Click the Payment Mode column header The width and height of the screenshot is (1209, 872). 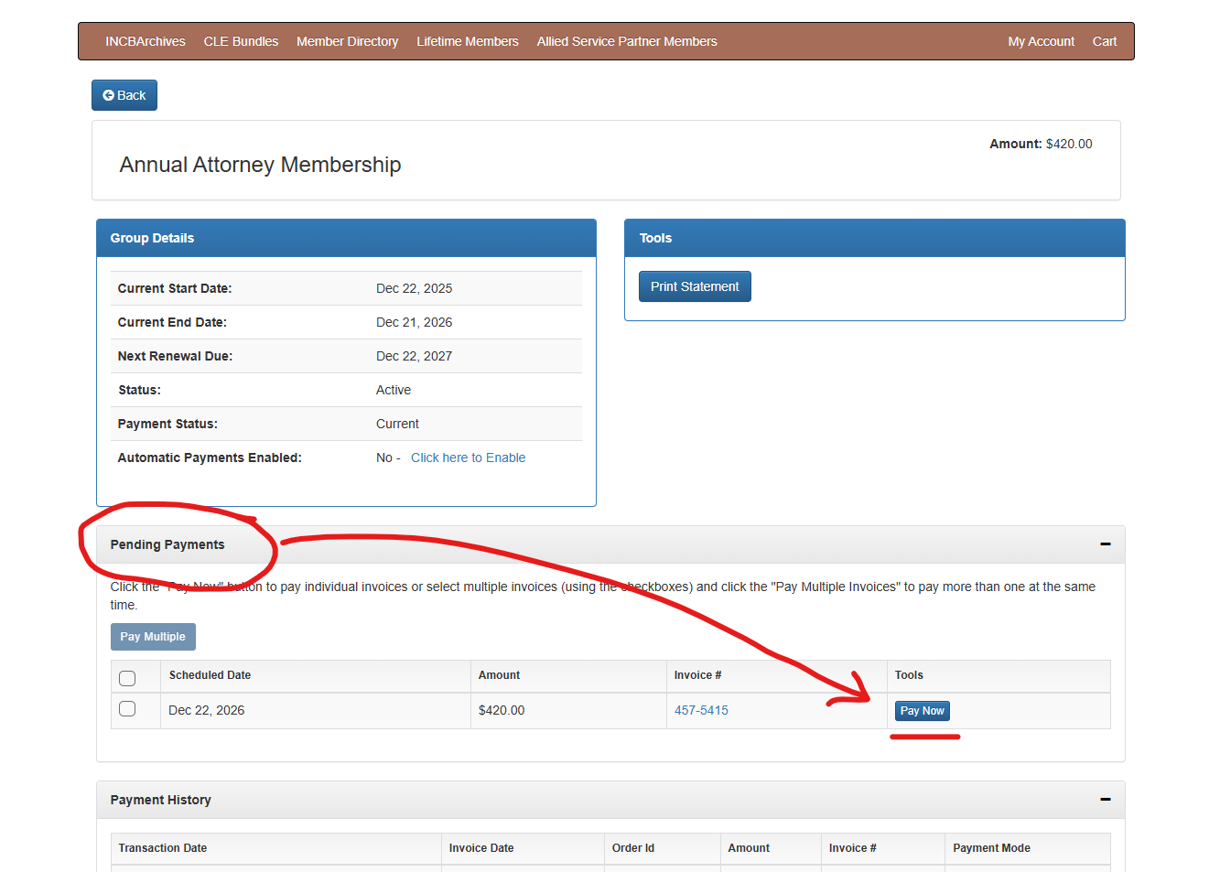point(991,848)
